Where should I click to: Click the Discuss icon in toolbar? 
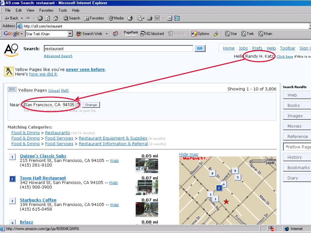pos(169,18)
